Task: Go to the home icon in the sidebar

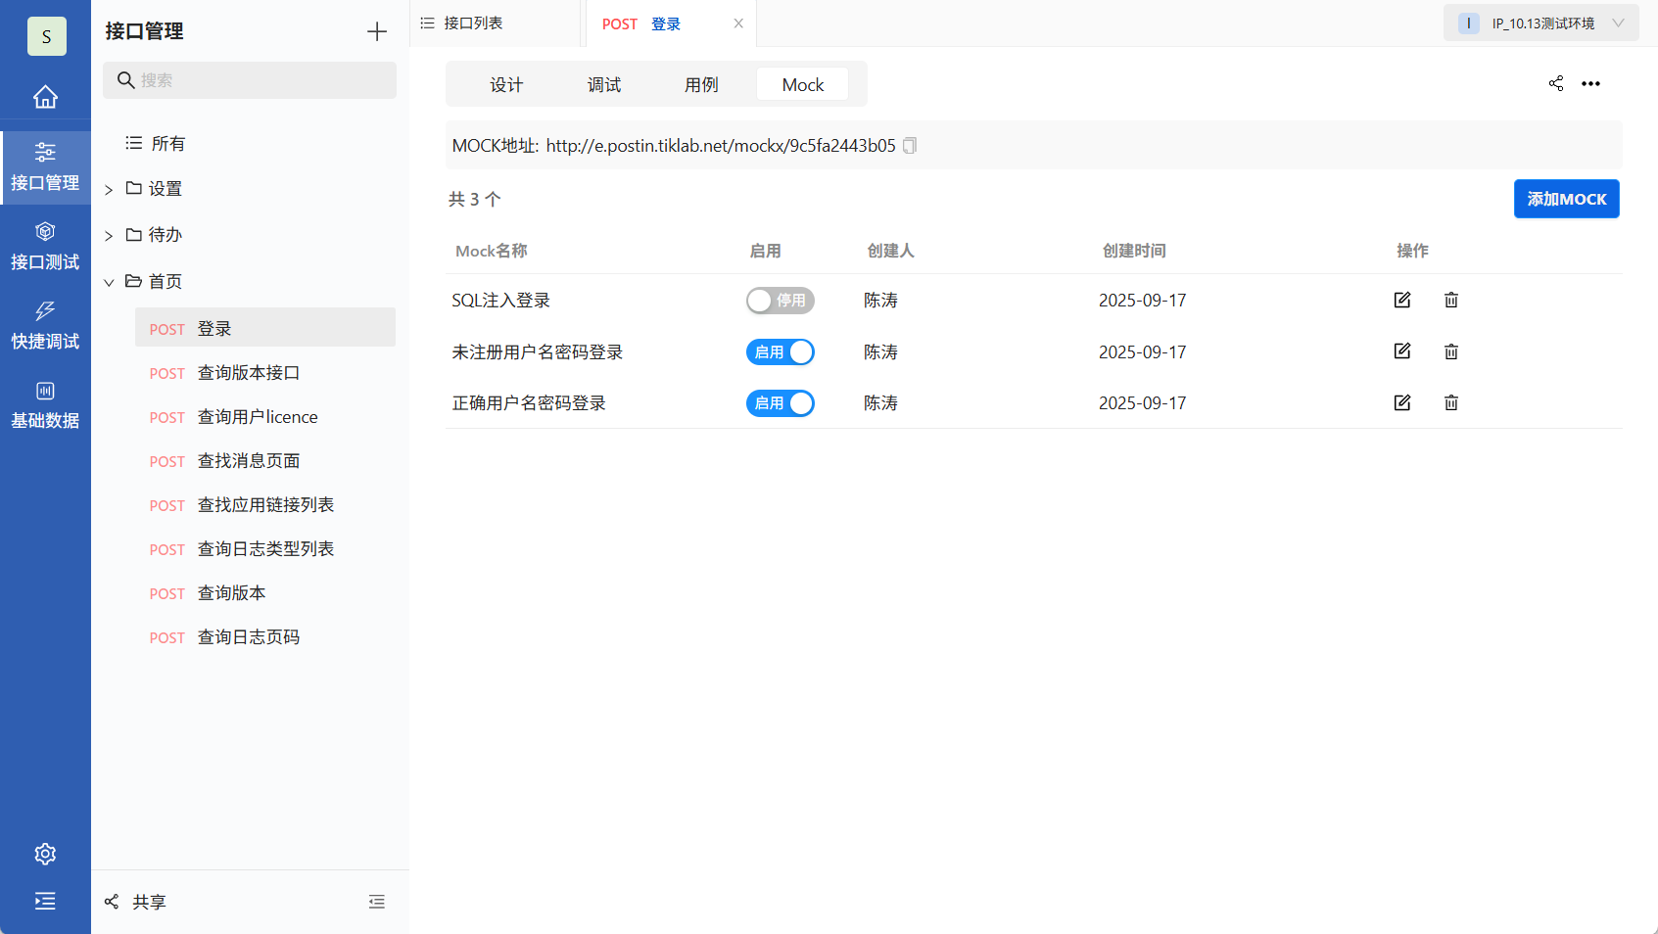Action: tap(45, 96)
